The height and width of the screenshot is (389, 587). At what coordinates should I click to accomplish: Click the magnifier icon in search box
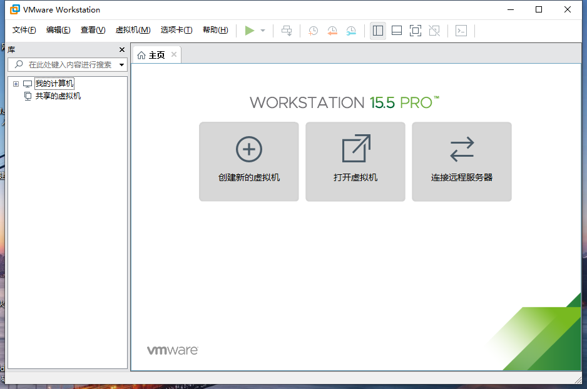18,65
